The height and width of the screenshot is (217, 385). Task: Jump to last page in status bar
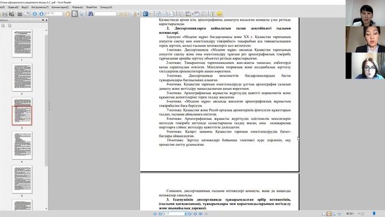[x=195, y=214]
